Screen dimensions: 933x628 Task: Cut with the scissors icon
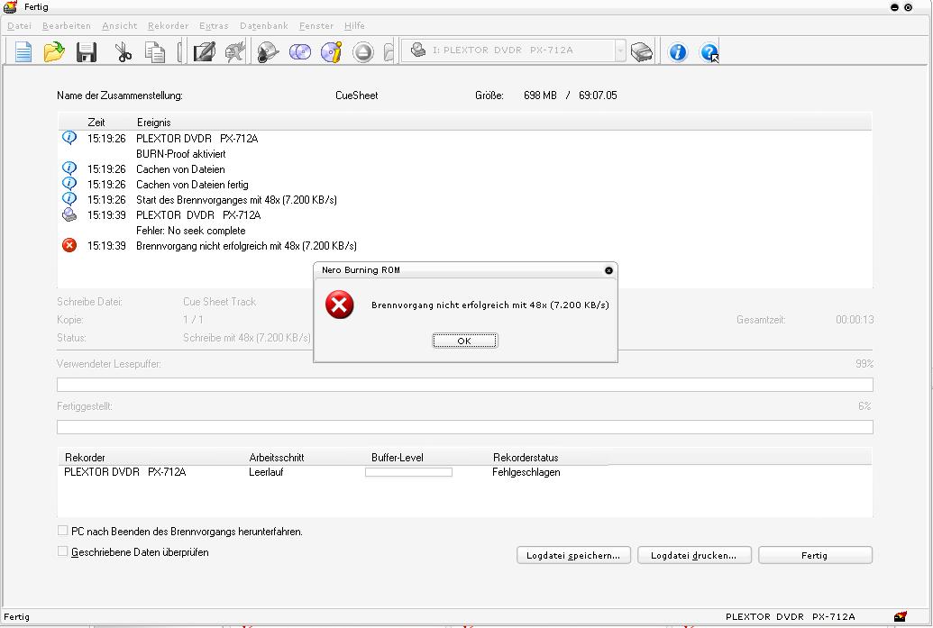[123, 51]
